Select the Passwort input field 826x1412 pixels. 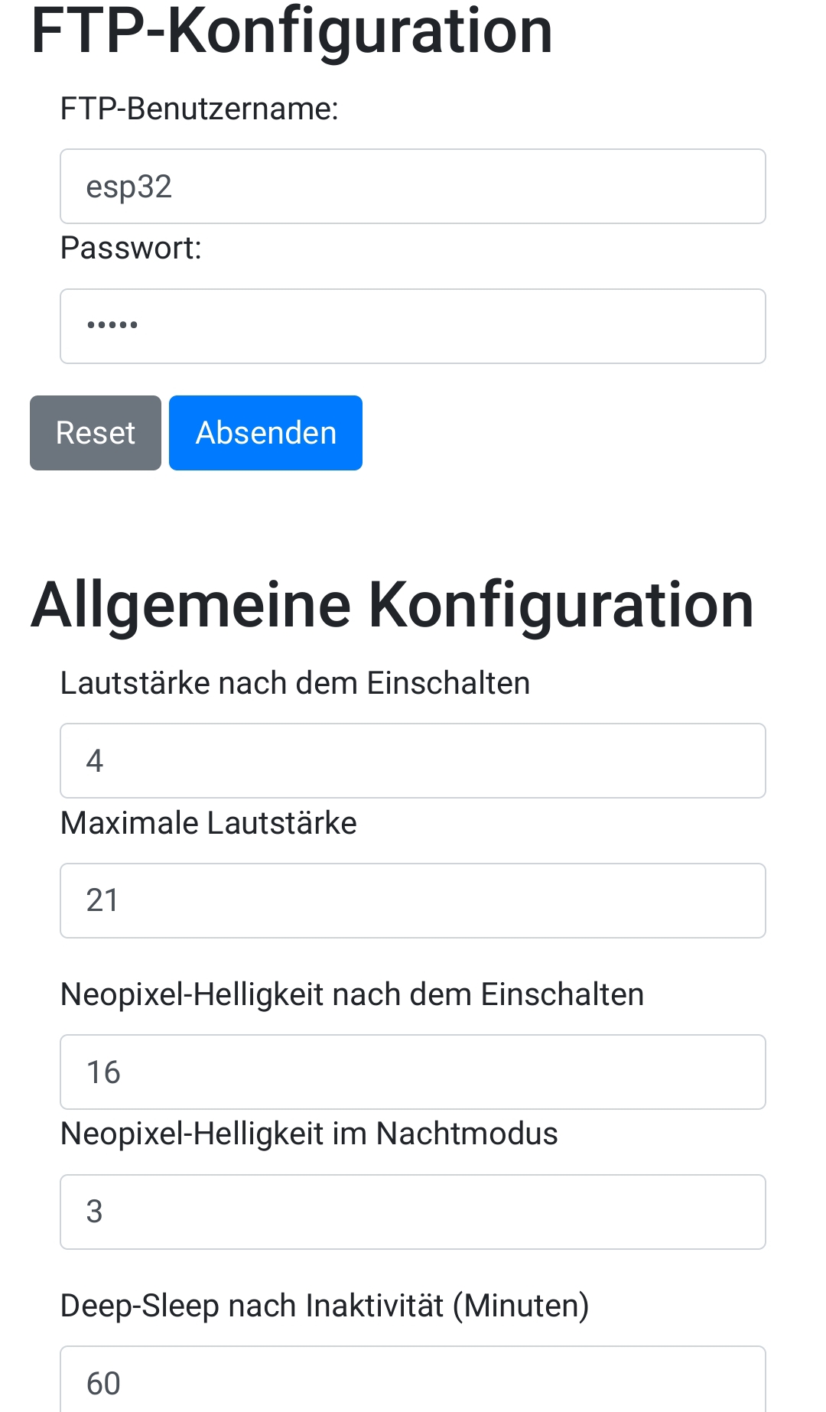[413, 327]
